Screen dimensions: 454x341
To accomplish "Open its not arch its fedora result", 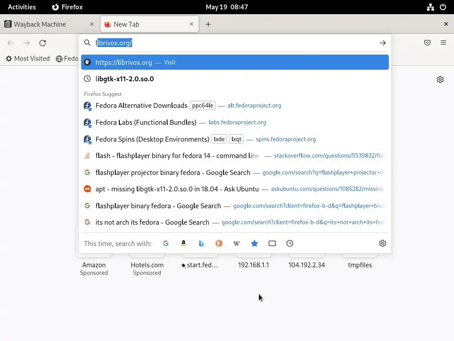I will pos(235,222).
